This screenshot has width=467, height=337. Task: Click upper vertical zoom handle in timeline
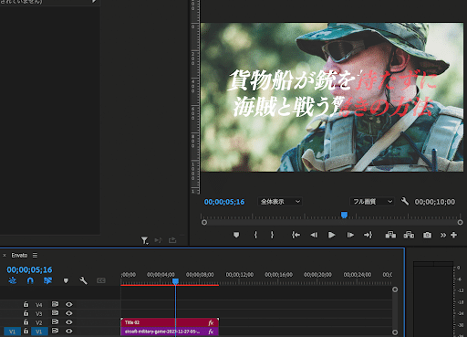[x=395, y=290]
